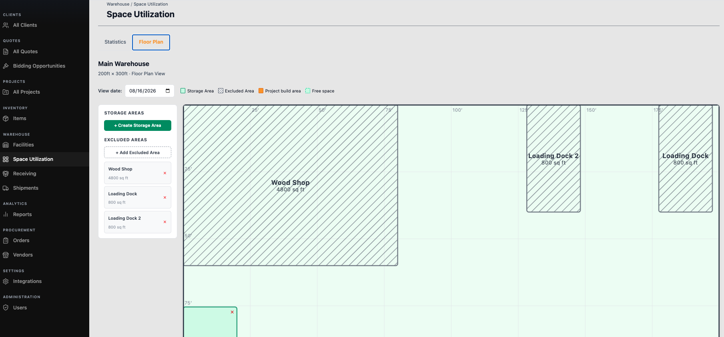Click the Orders clipboard icon
The image size is (724, 337).
click(x=6, y=241)
